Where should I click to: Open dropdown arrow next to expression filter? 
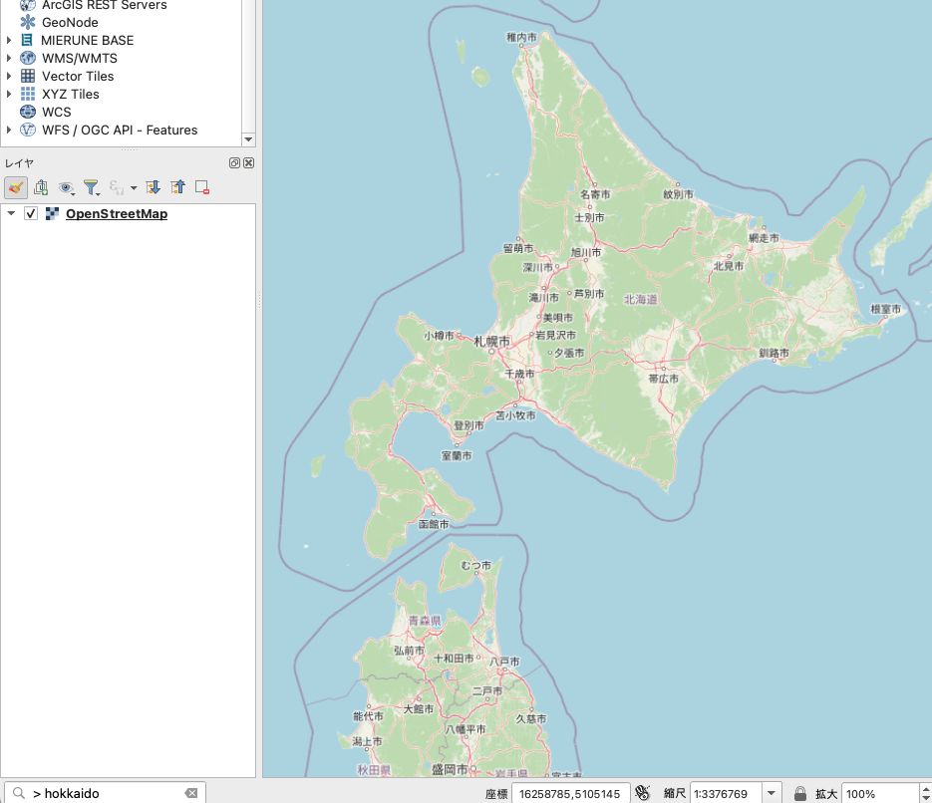coord(134,188)
